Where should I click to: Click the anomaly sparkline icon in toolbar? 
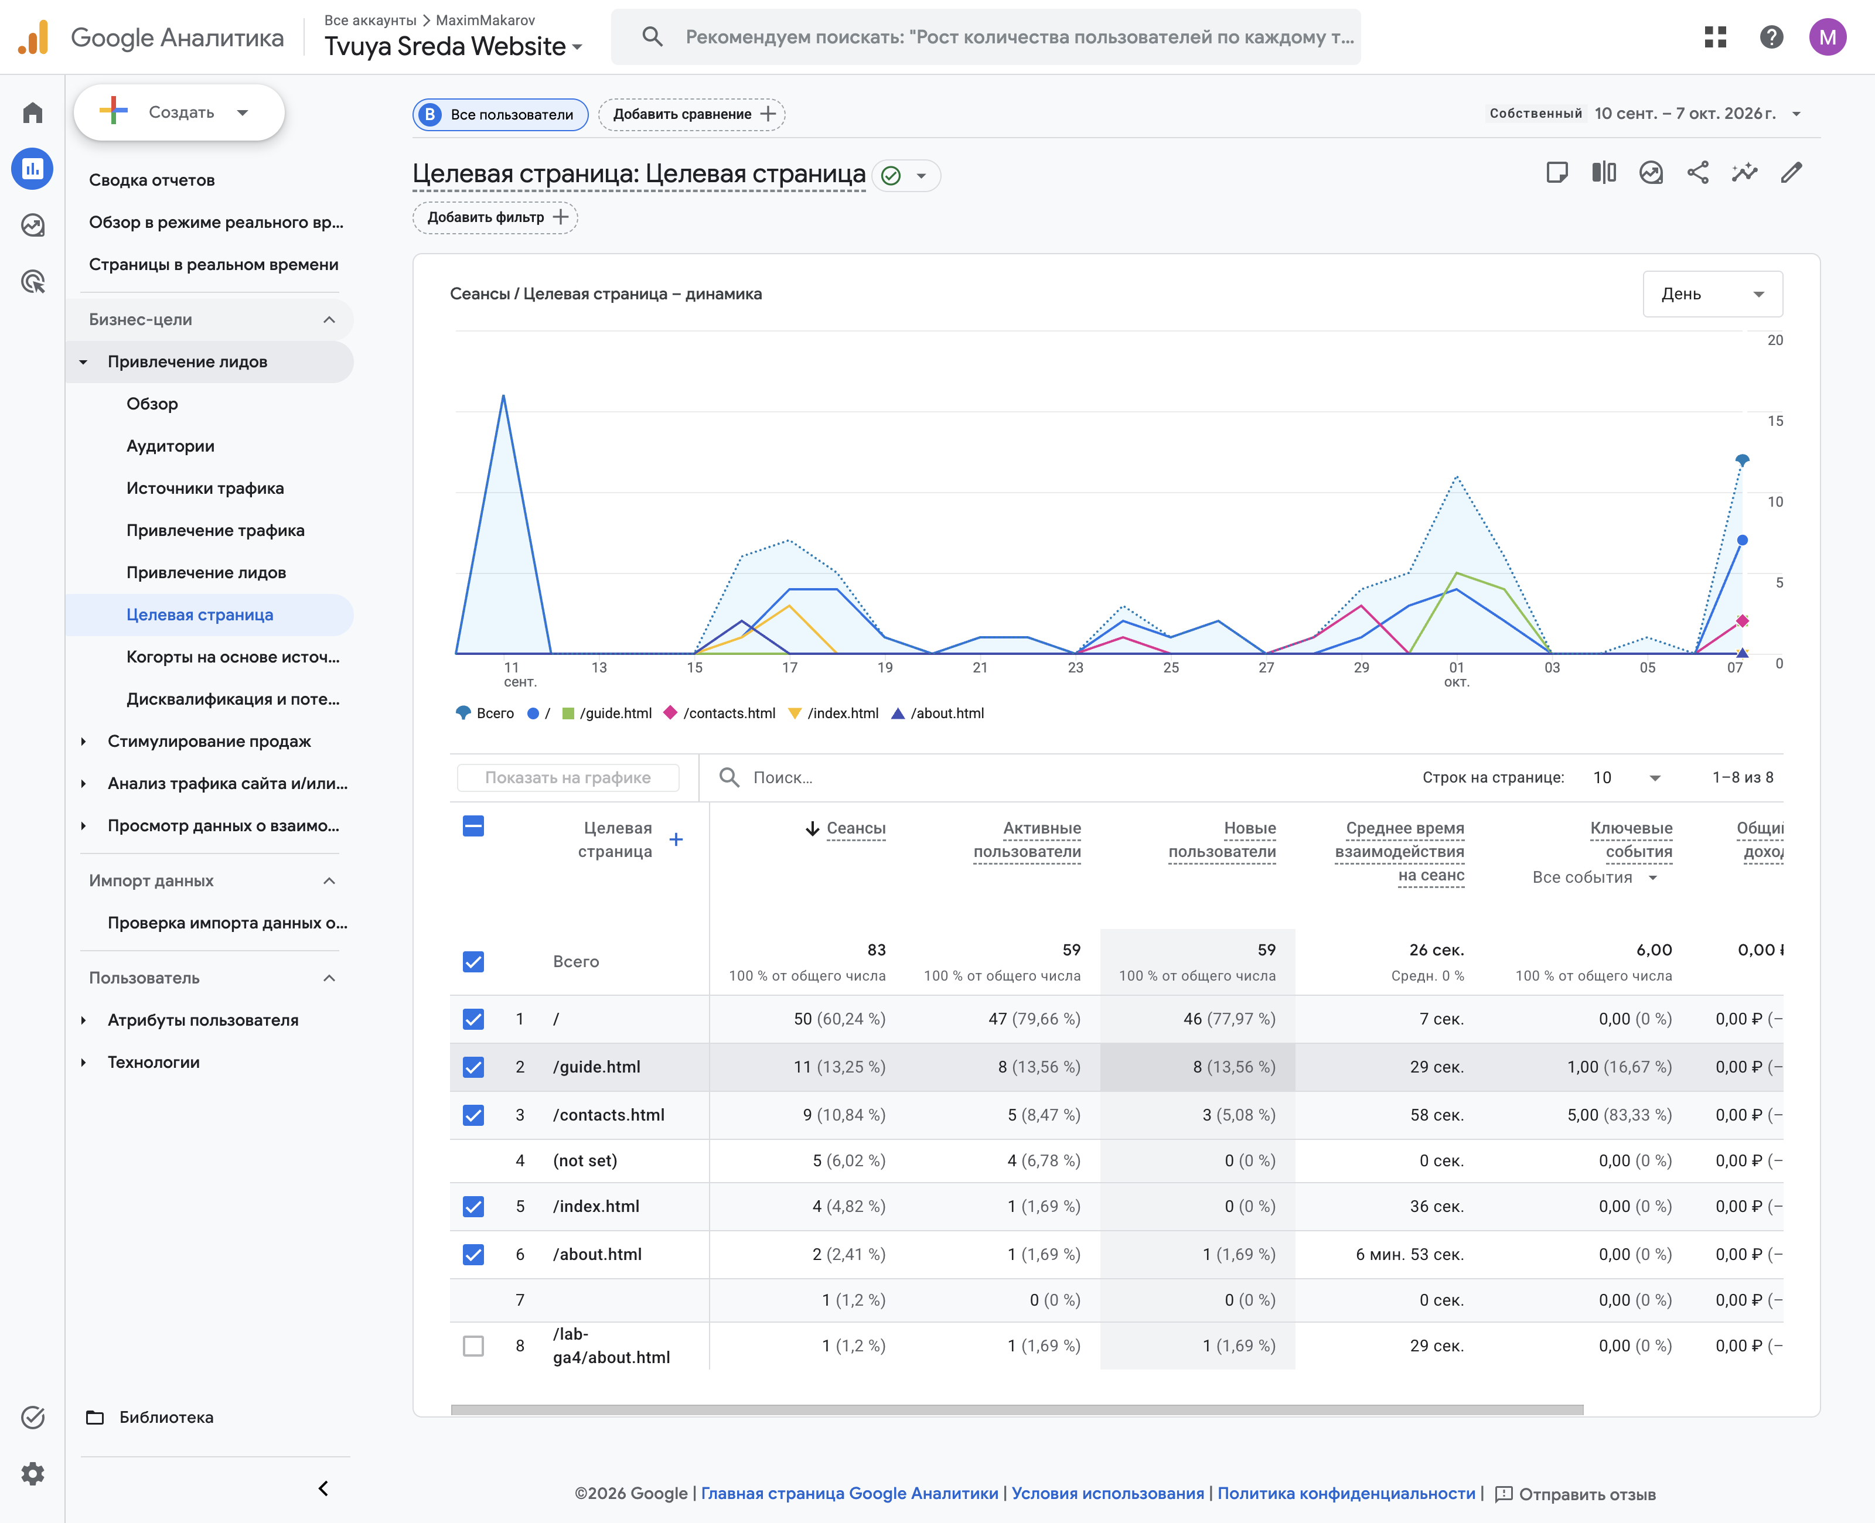[x=1744, y=173]
